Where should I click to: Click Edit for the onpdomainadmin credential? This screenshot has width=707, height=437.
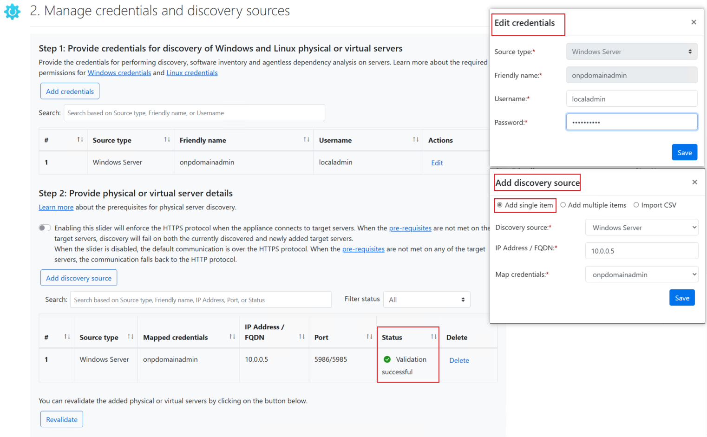click(437, 163)
